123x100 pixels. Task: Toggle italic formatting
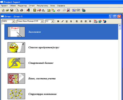click(x=62, y=21)
